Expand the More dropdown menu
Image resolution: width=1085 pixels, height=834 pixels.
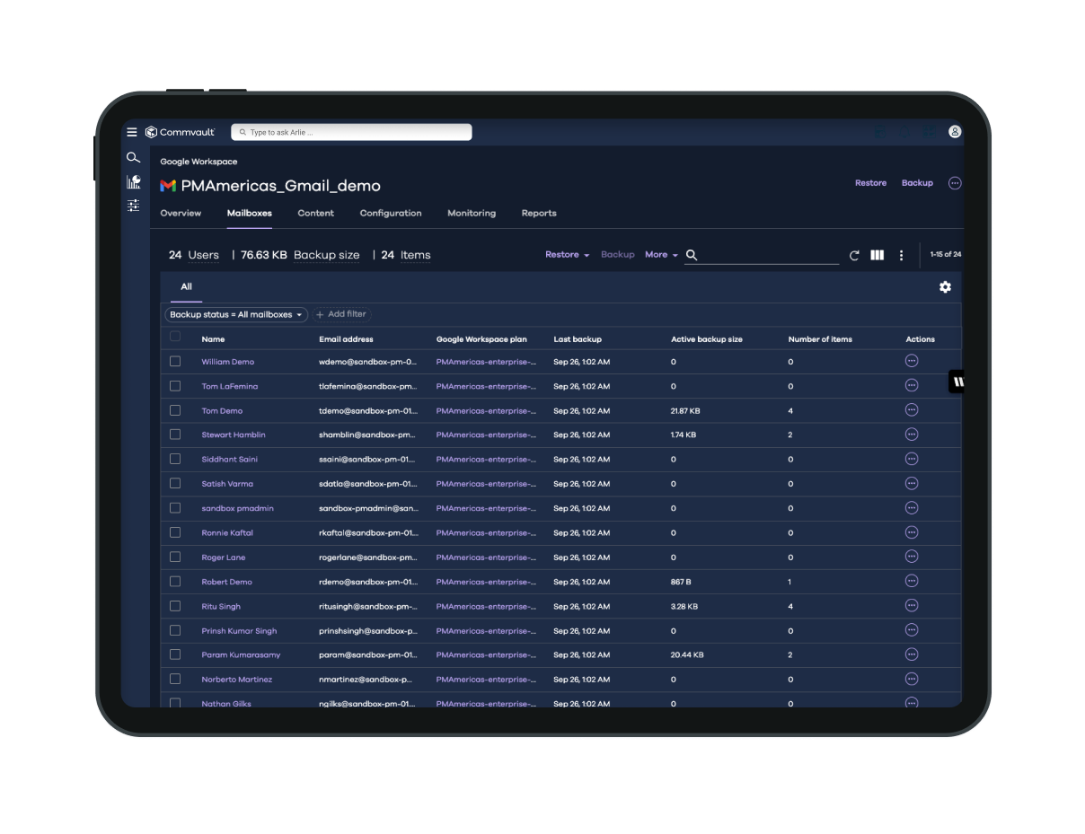tap(661, 255)
